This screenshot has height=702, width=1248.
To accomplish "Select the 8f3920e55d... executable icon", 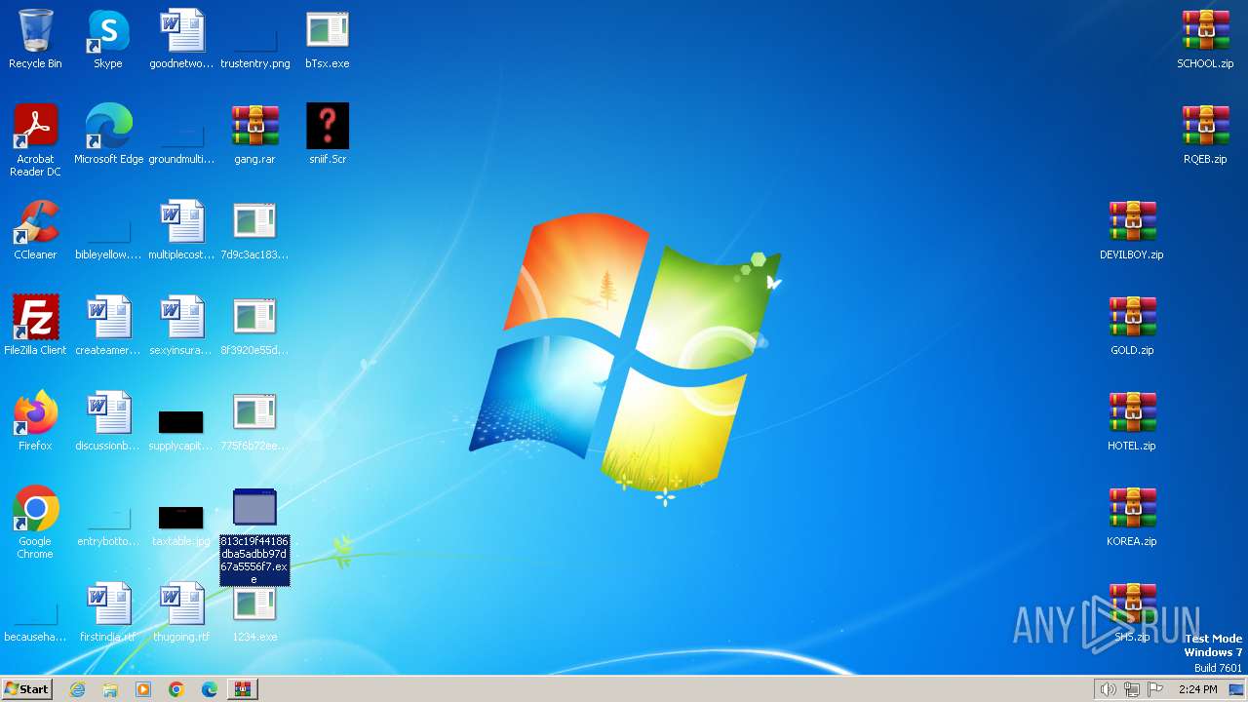I will [254, 318].
